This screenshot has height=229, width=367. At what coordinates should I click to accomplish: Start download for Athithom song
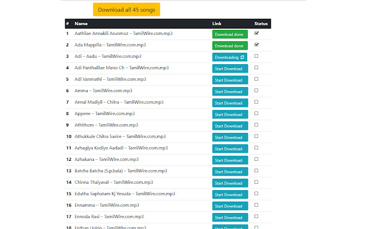[230, 126]
